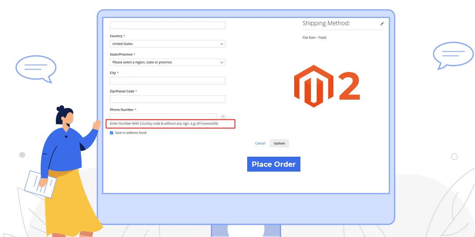Click the phone number hint text

(164, 124)
